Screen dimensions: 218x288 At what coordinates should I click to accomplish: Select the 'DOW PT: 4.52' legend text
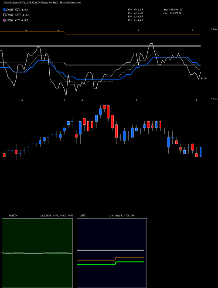17,20
